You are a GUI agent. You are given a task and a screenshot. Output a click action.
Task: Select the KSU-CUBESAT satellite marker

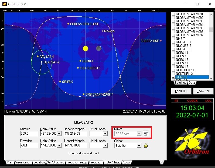coord(78,68)
